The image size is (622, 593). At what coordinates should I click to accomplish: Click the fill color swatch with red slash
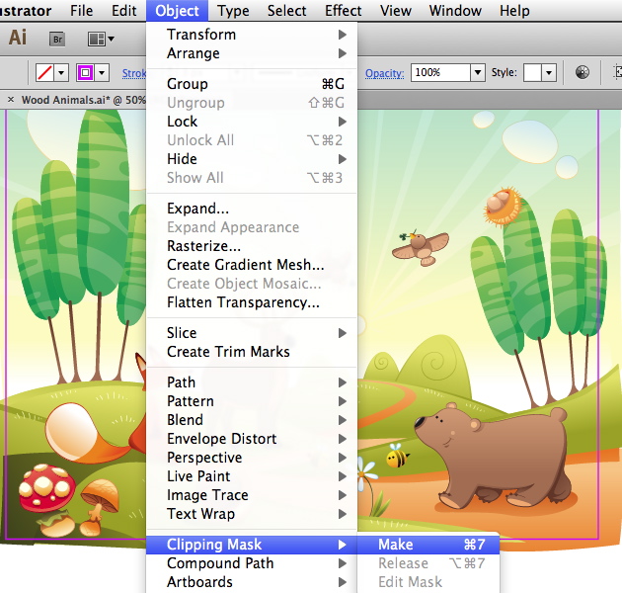(x=44, y=73)
